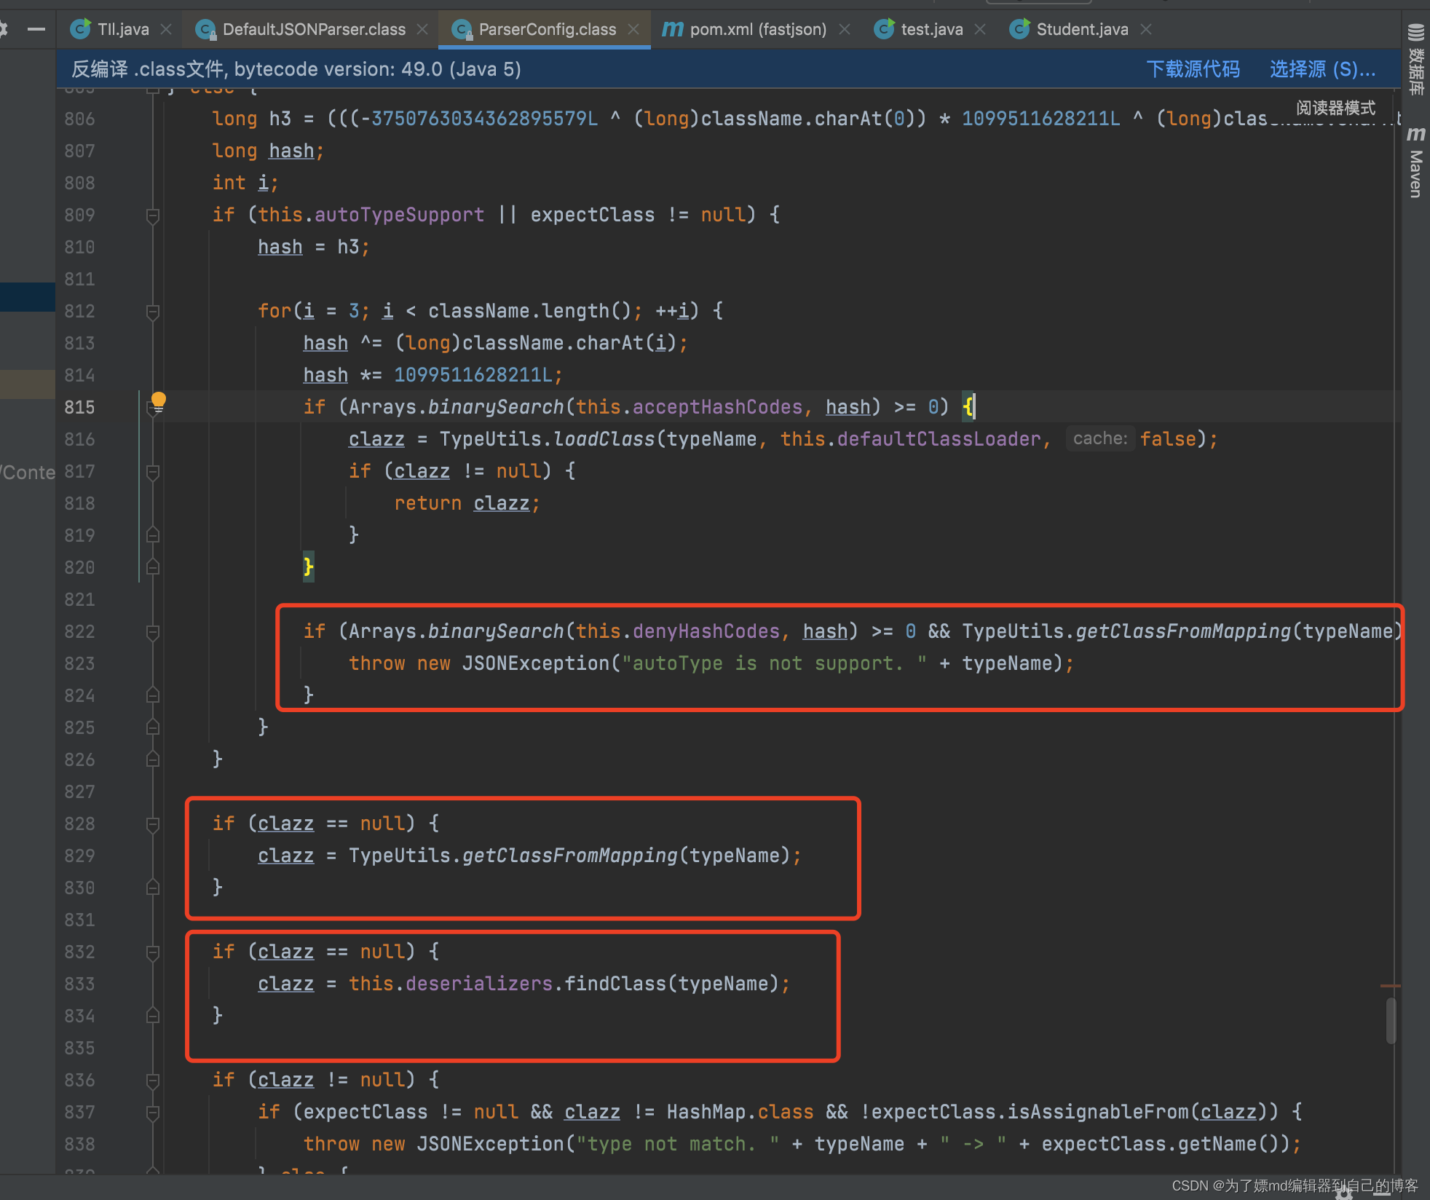Collapse the code block at line 809
Image resolution: width=1430 pixels, height=1200 pixels.
click(x=153, y=216)
